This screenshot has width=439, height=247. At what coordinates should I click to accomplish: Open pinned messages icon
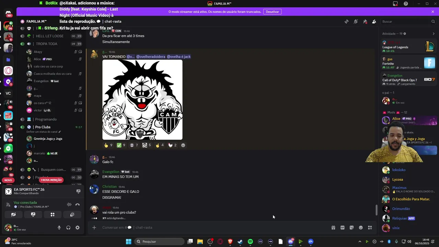[365, 22]
